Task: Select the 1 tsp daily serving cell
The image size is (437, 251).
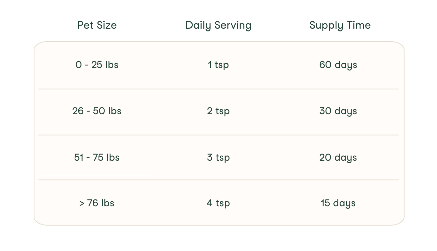Action: [x=218, y=65]
